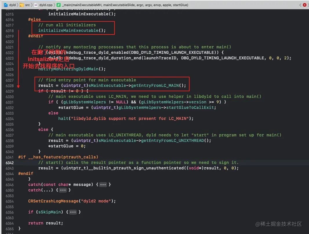Click line number 6328 in gutter
This screenshot has width=309, height=234.
click(10, 86)
